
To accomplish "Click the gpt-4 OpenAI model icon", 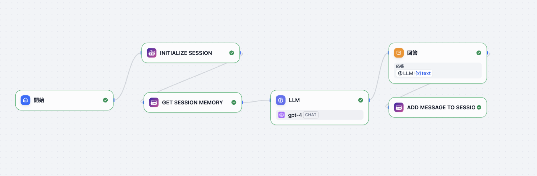I will (x=281, y=115).
